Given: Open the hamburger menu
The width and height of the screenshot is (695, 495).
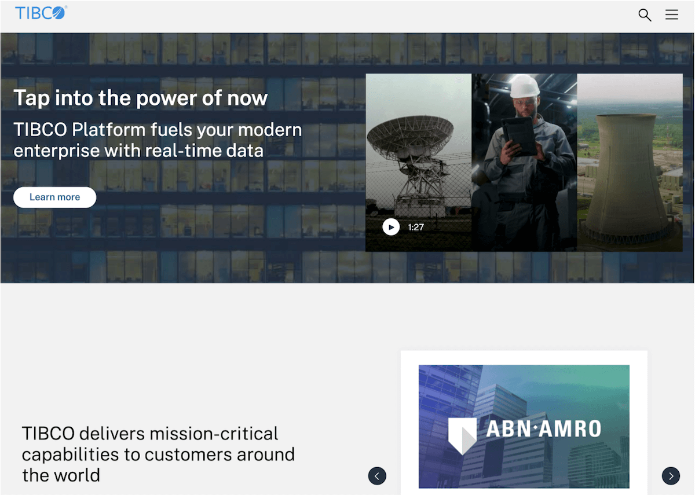Looking at the screenshot, I should (x=671, y=15).
